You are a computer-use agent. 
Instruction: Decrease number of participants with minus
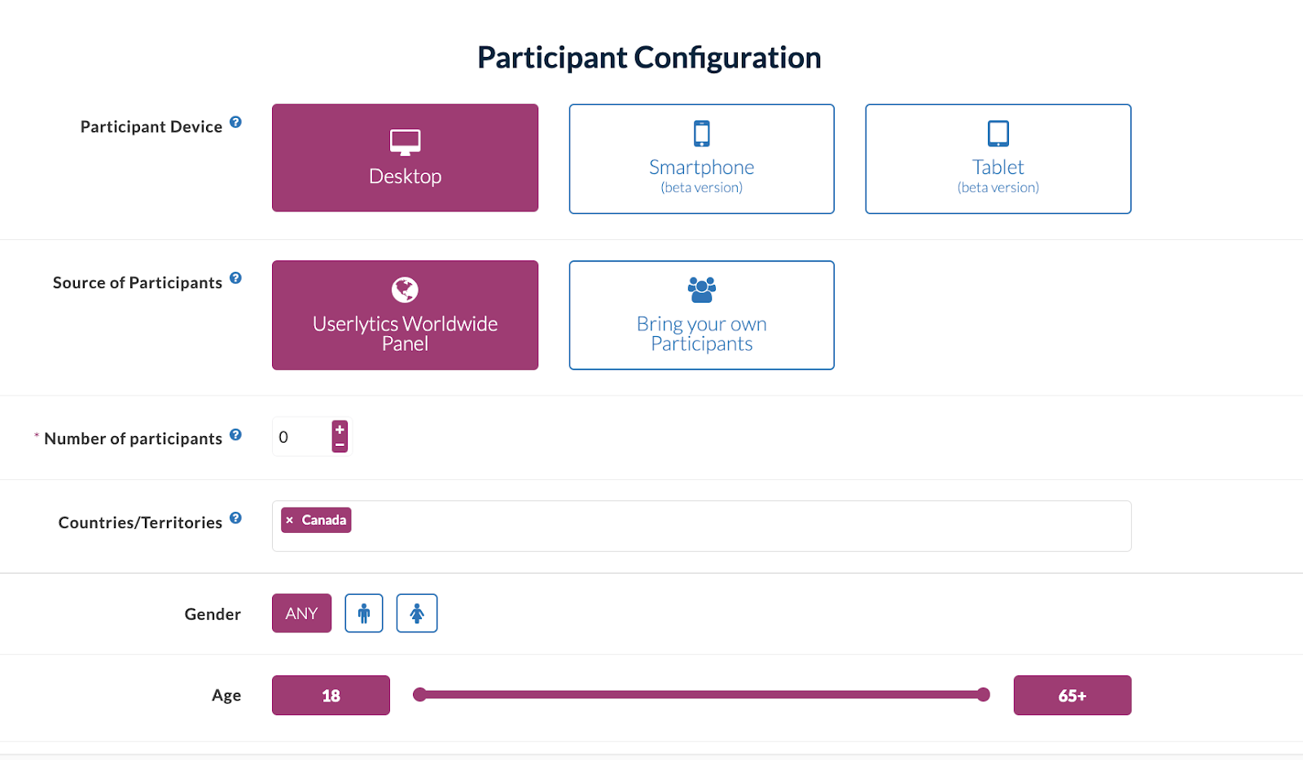[x=340, y=444]
